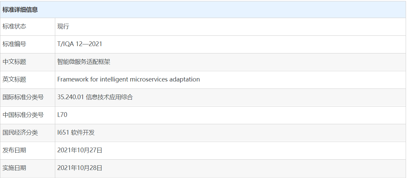407x178 pixels.
Task: Select the 现行 status value
Action: click(x=63, y=26)
